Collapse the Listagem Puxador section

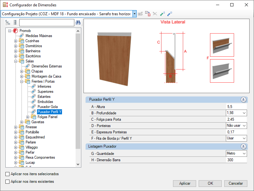pos(243,146)
